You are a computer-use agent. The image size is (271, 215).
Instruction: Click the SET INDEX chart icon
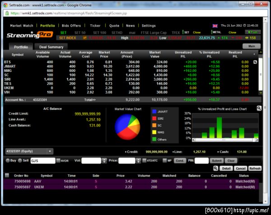click(85, 38)
